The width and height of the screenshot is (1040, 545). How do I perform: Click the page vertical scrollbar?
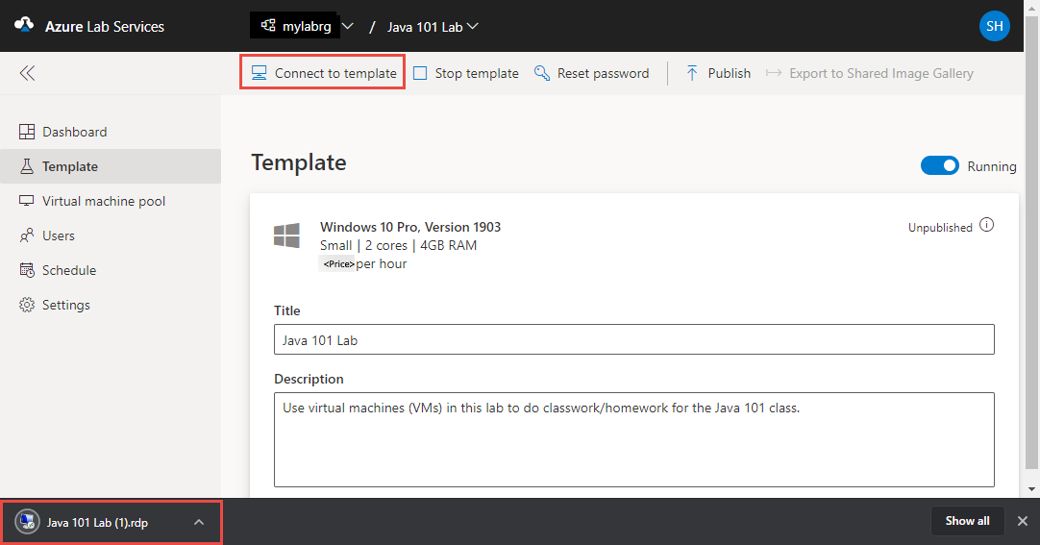click(x=1031, y=242)
